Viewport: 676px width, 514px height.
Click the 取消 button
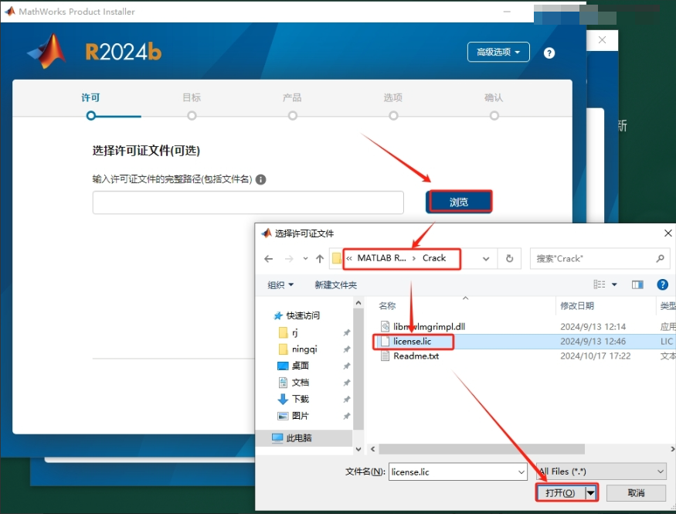pyautogui.click(x=636, y=493)
